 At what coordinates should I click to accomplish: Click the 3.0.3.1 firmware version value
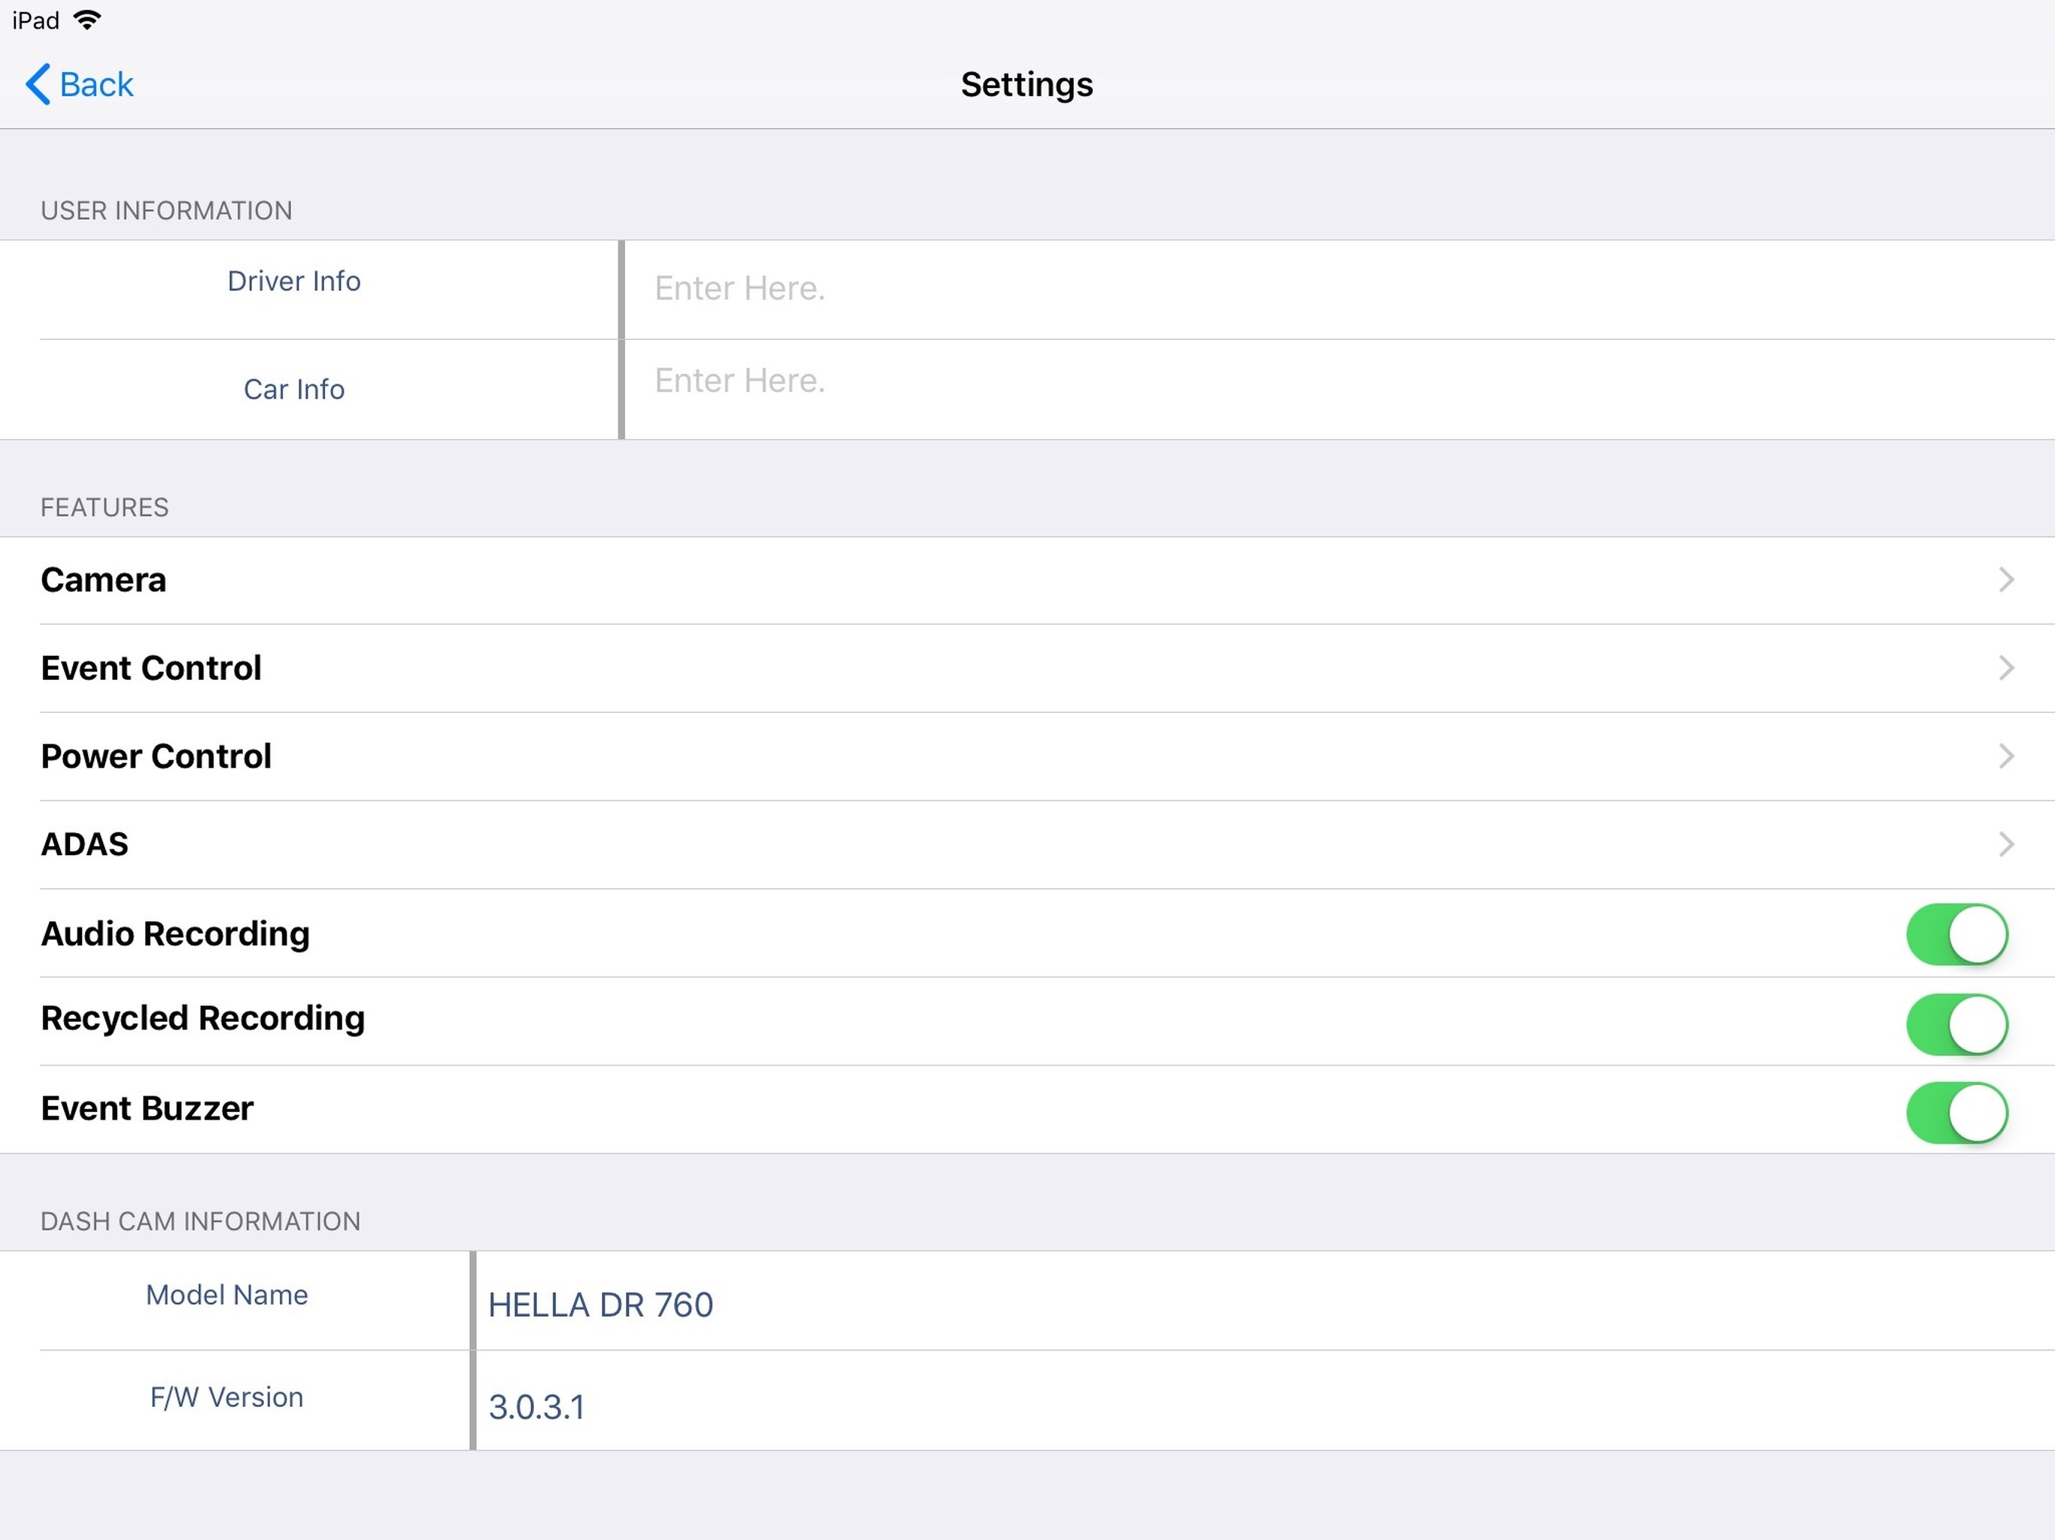537,1407
